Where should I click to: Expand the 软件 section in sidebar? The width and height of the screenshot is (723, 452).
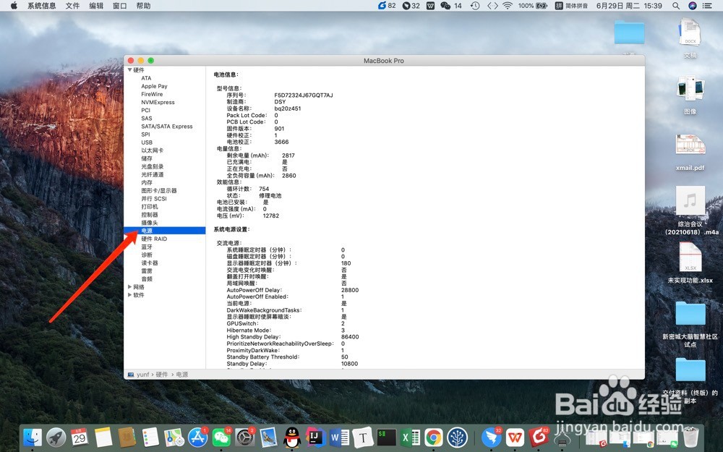[130, 295]
